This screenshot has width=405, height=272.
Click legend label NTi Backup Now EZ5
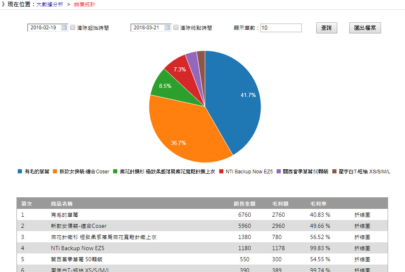[x=249, y=171]
